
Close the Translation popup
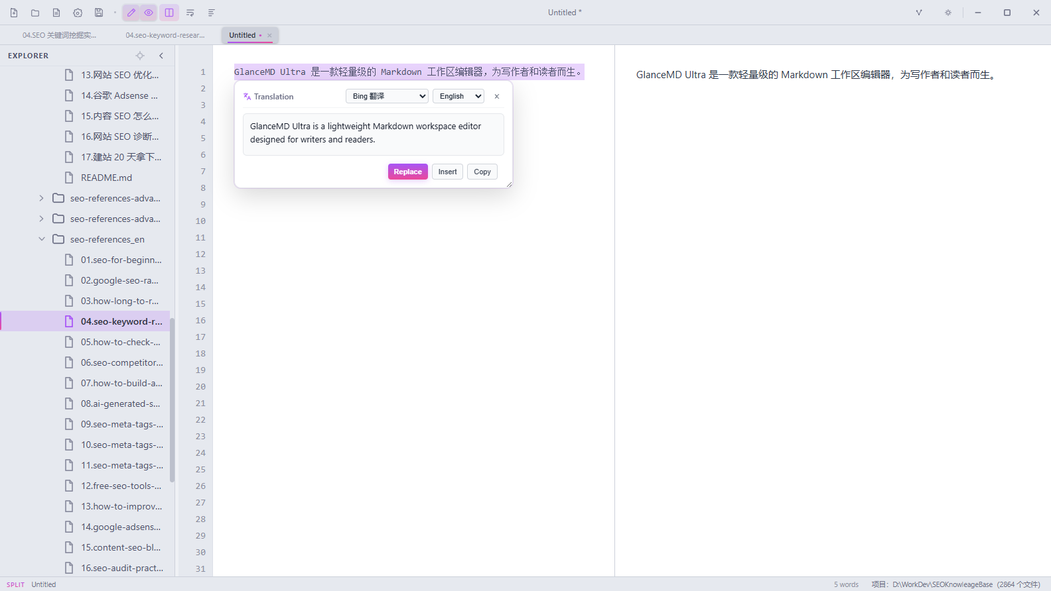(496, 96)
